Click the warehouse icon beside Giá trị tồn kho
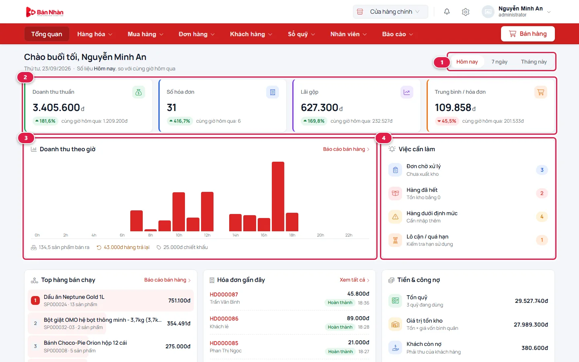 395,324
